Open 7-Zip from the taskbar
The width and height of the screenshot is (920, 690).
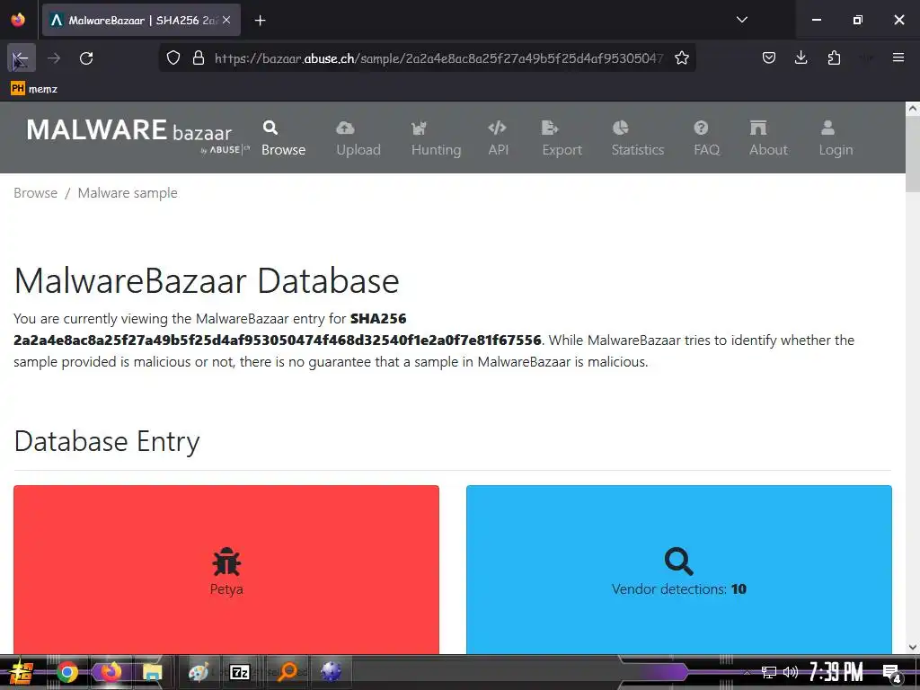[239, 672]
